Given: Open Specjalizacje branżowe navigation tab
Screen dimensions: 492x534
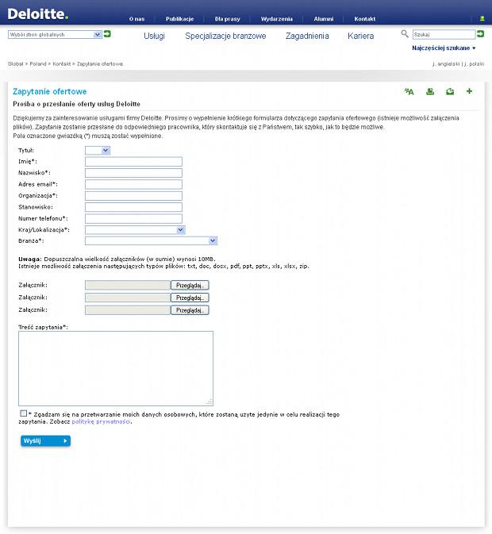Looking at the screenshot, I should 225,36.
